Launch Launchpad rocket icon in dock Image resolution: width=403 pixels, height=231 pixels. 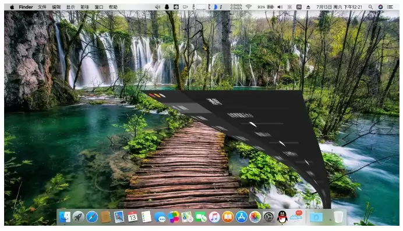(79, 217)
